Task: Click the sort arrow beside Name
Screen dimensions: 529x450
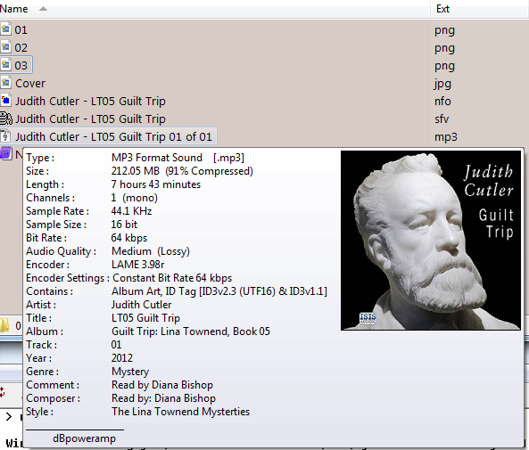Action: [x=43, y=9]
